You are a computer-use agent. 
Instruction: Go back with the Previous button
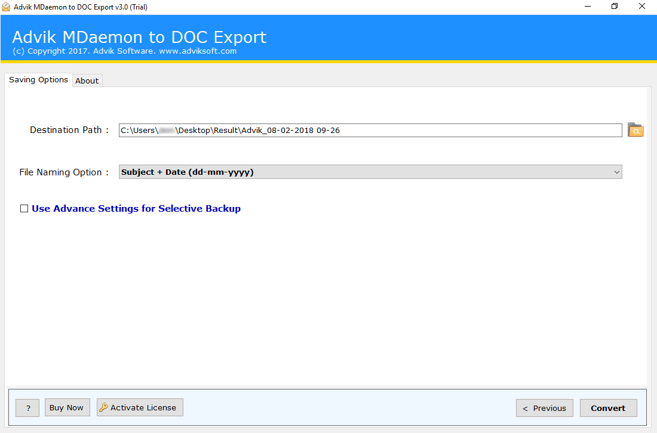544,408
